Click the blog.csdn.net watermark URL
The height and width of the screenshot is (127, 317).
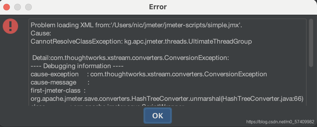tap(280, 122)
